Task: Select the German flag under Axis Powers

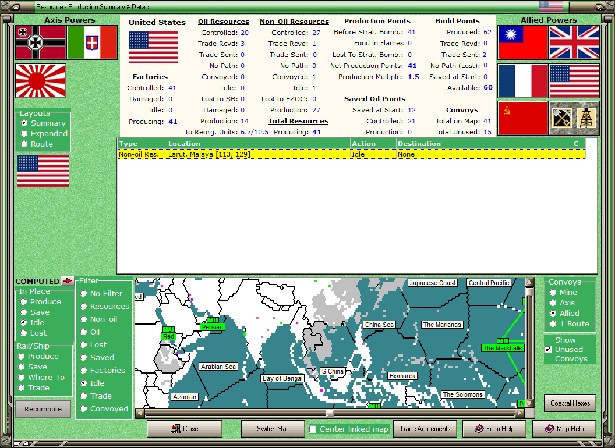Action: point(41,42)
